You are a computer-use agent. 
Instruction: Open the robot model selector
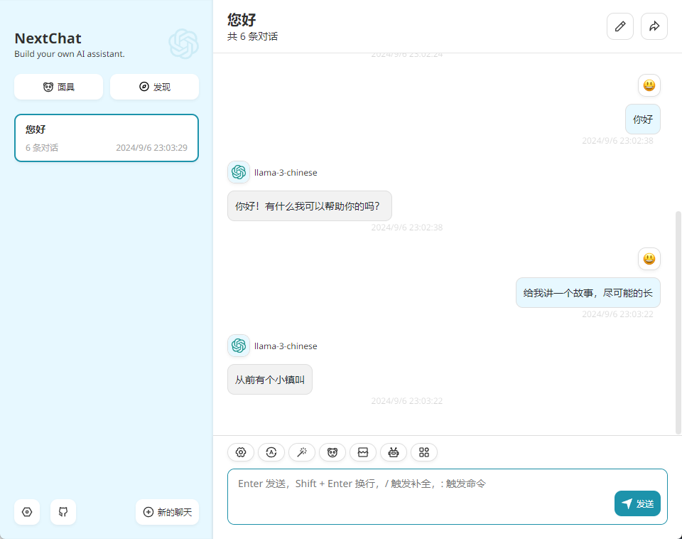tap(394, 452)
